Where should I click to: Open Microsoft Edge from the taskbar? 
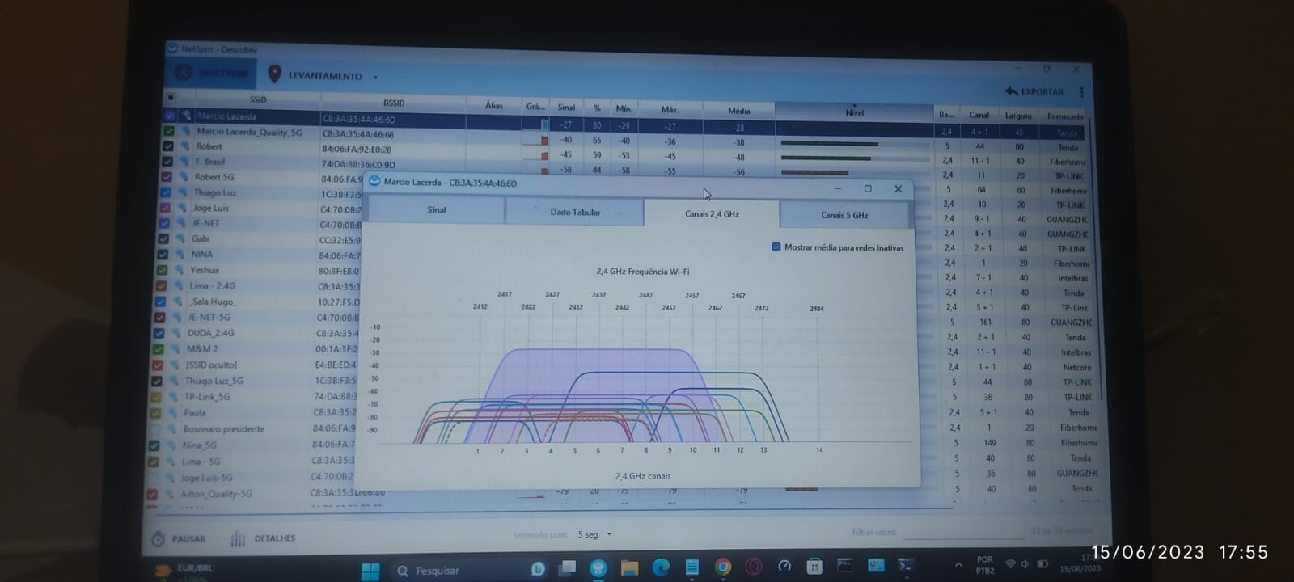pyautogui.click(x=661, y=567)
